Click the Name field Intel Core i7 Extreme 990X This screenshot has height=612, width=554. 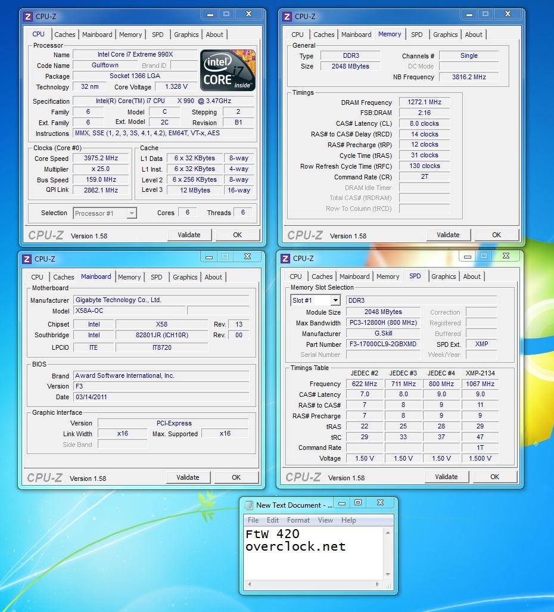pos(135,54)
